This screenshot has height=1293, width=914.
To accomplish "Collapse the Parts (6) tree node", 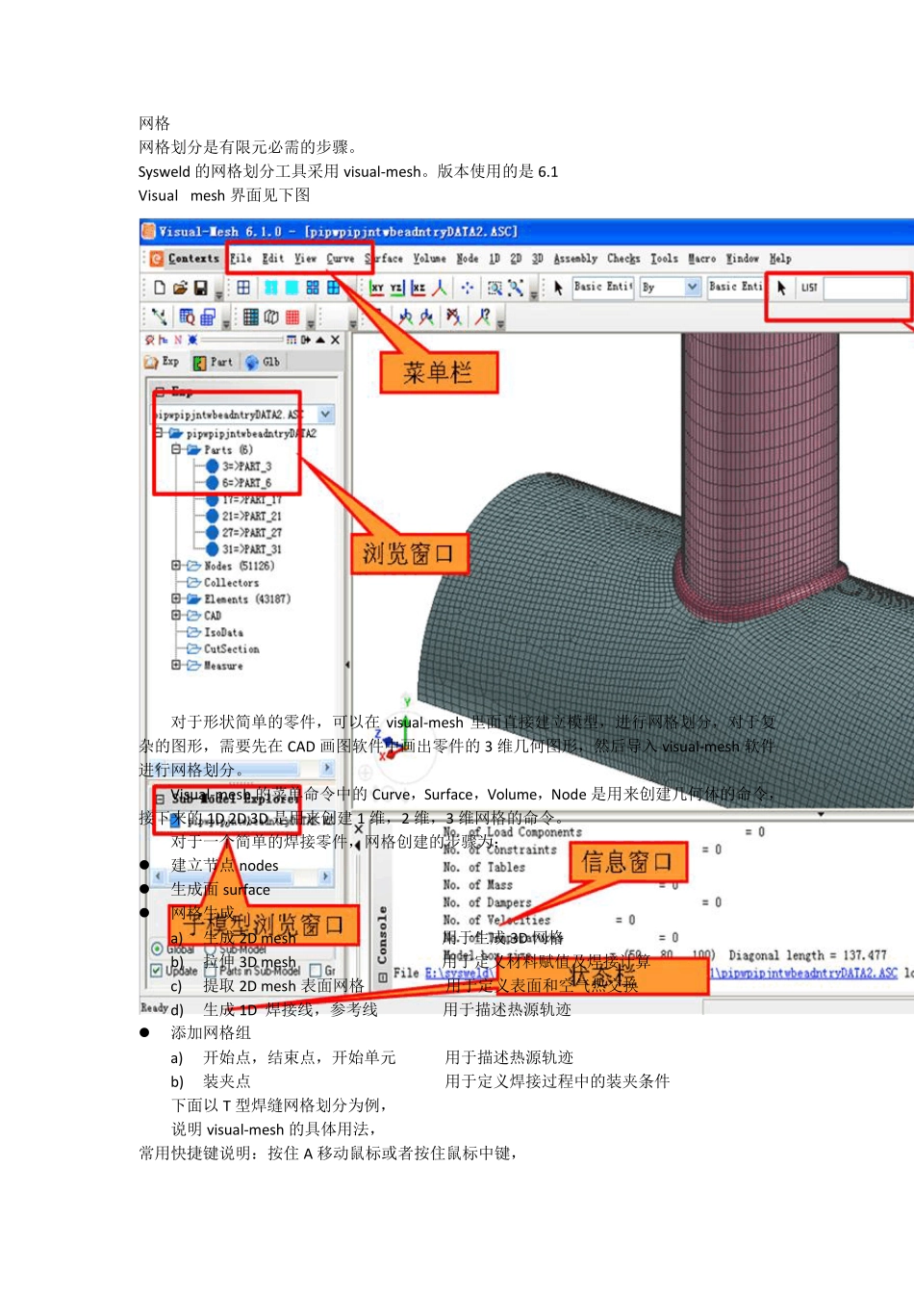I will (176, 449).
